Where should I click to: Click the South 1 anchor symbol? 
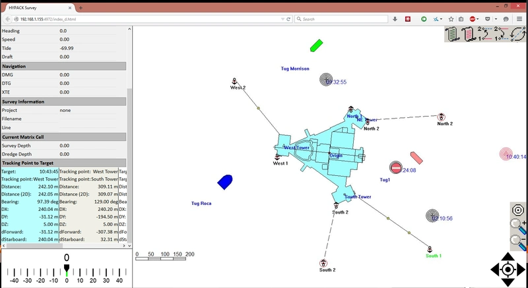tap(430, 249)
